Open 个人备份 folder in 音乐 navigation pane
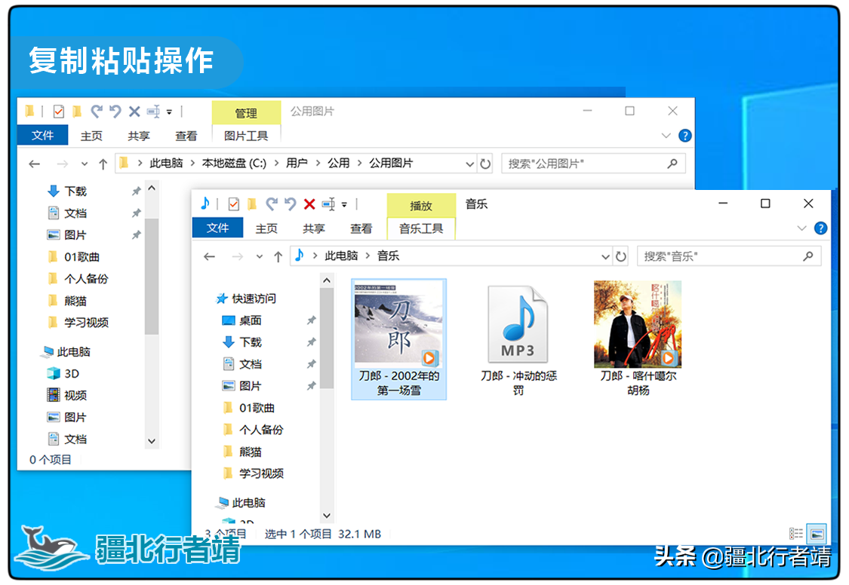849x585 pixels. point(253,430)
